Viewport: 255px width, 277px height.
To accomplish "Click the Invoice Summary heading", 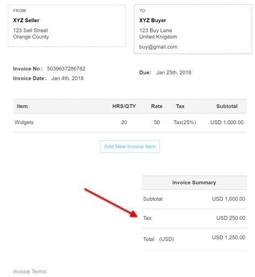I will [x=194, y=183].
